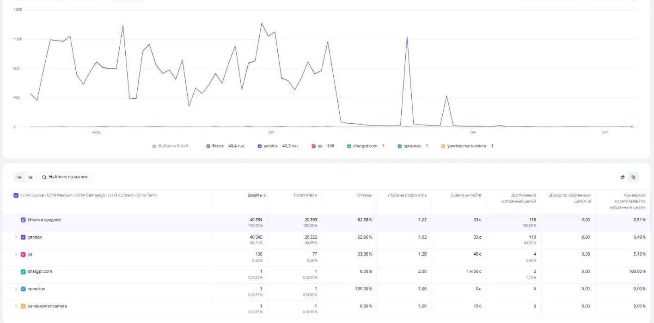Screen dimensions: 654x323
Task: Expand the spravkus row in the table
Action: click(x=16, y=289)
